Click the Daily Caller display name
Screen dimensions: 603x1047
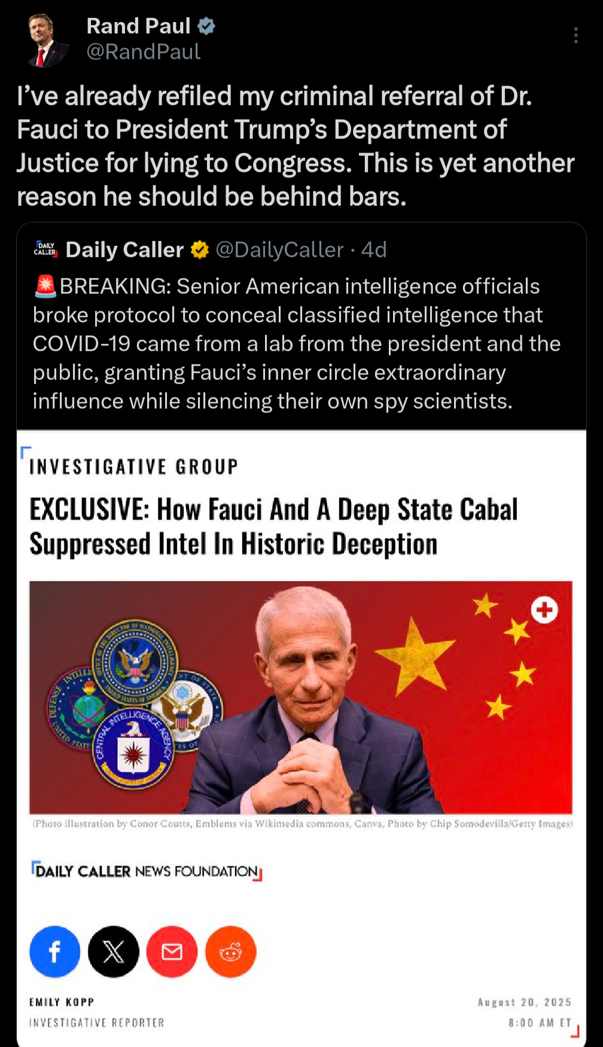[124, 249]
